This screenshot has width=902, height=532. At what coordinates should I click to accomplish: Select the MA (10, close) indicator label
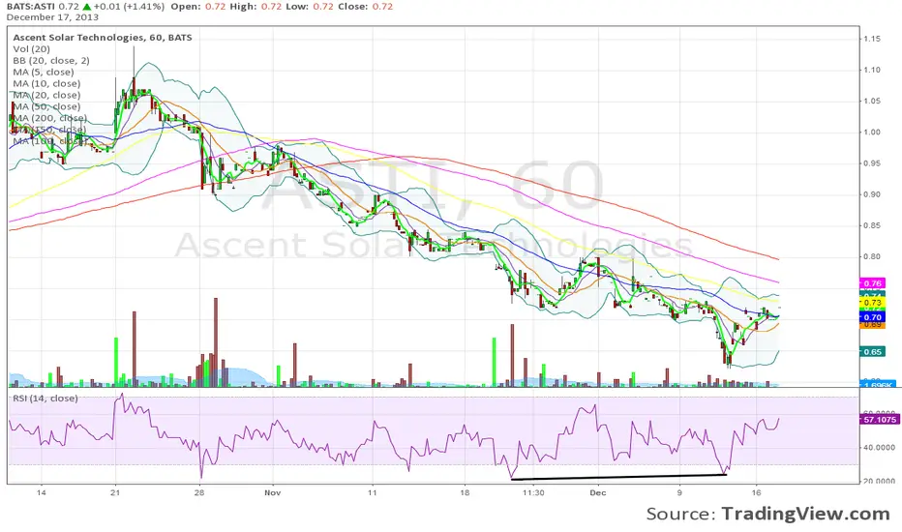46,83
